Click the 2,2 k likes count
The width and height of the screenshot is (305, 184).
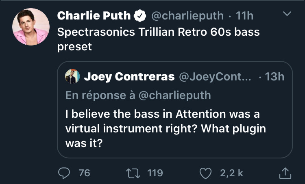(231, 173)
